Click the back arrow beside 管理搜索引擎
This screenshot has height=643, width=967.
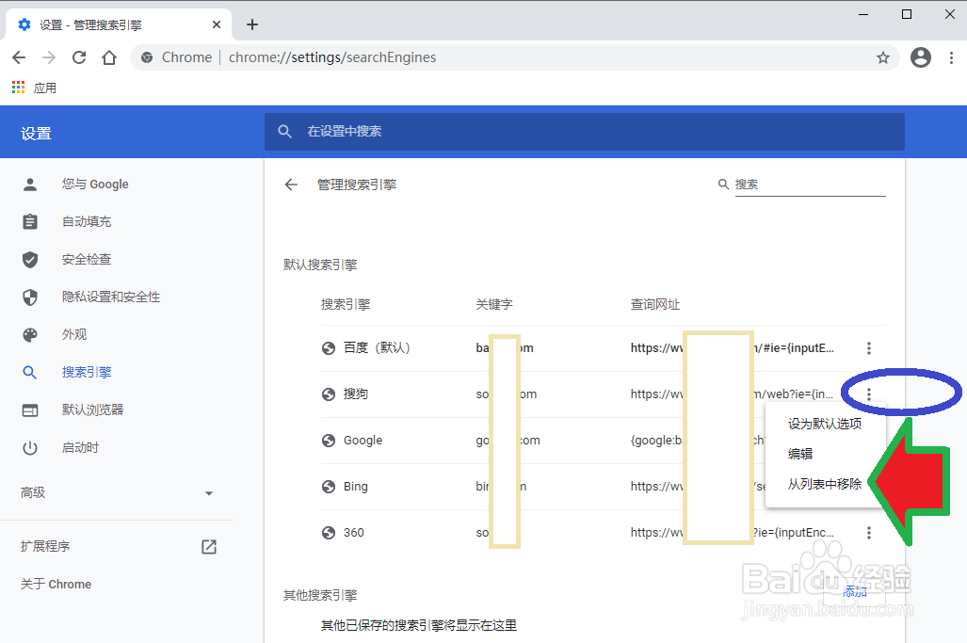[291, 185]
